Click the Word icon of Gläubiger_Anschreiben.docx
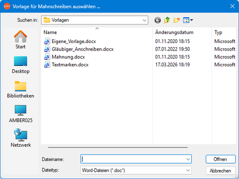239x179 pixels. (x=47, y=49)
